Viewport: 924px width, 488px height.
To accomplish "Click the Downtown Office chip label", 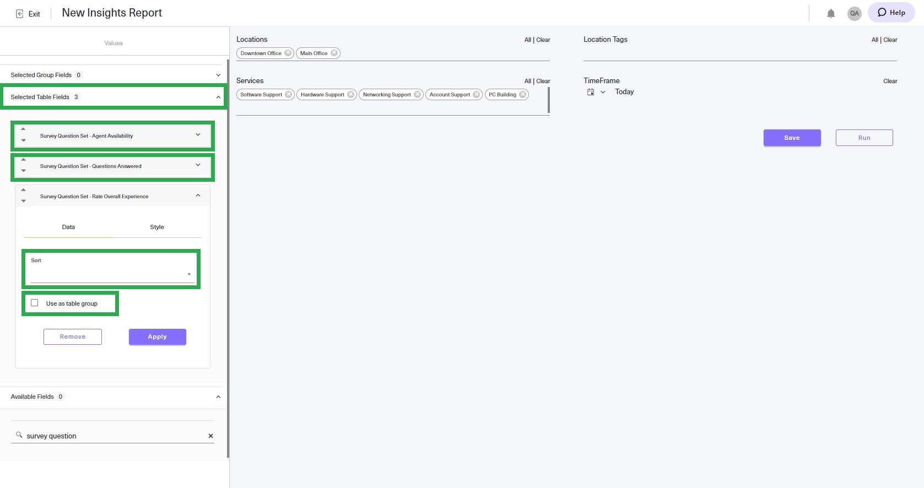I will click(261, 53).
